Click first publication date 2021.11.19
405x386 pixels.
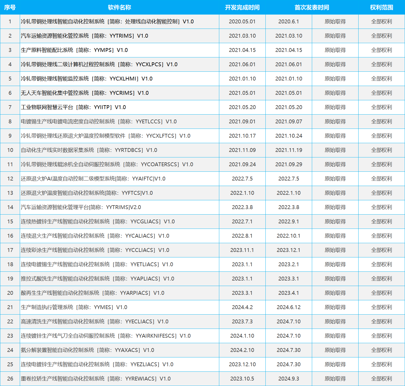pos(289,150)
